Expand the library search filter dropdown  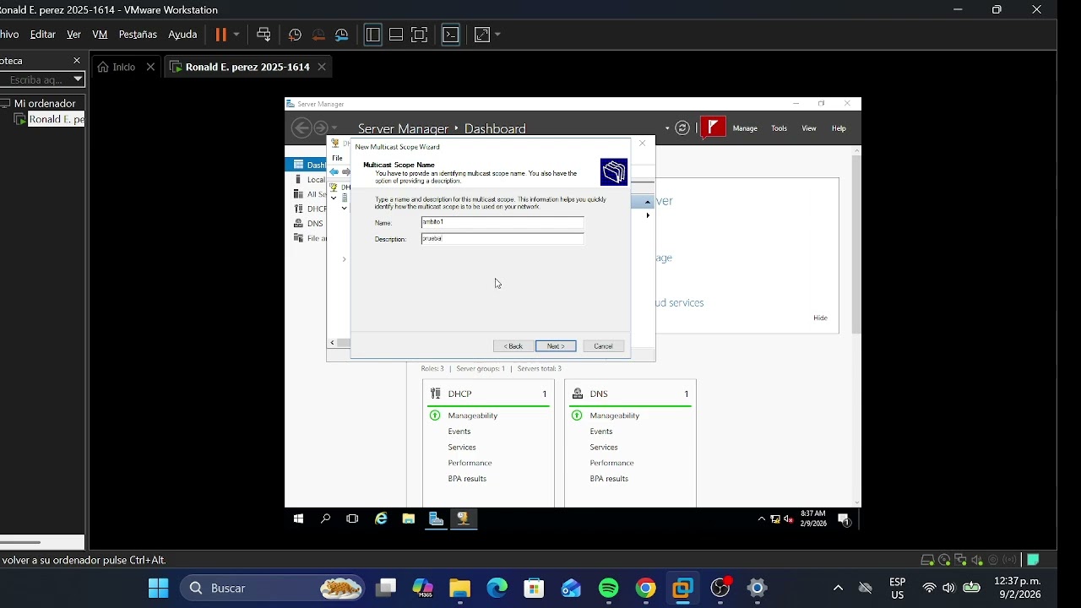[78, 79]
